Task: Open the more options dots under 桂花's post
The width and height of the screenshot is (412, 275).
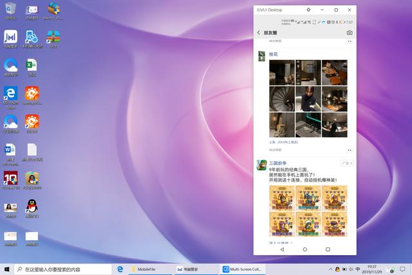Action: click(349, 150)
